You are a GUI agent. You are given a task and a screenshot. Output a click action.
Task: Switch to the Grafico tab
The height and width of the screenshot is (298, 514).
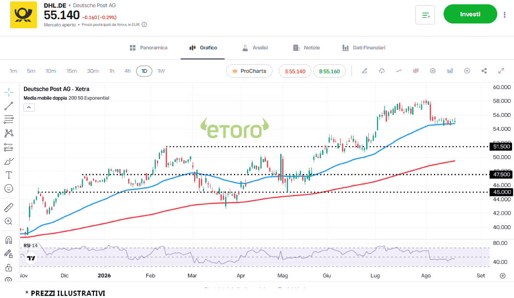(203, 48)
